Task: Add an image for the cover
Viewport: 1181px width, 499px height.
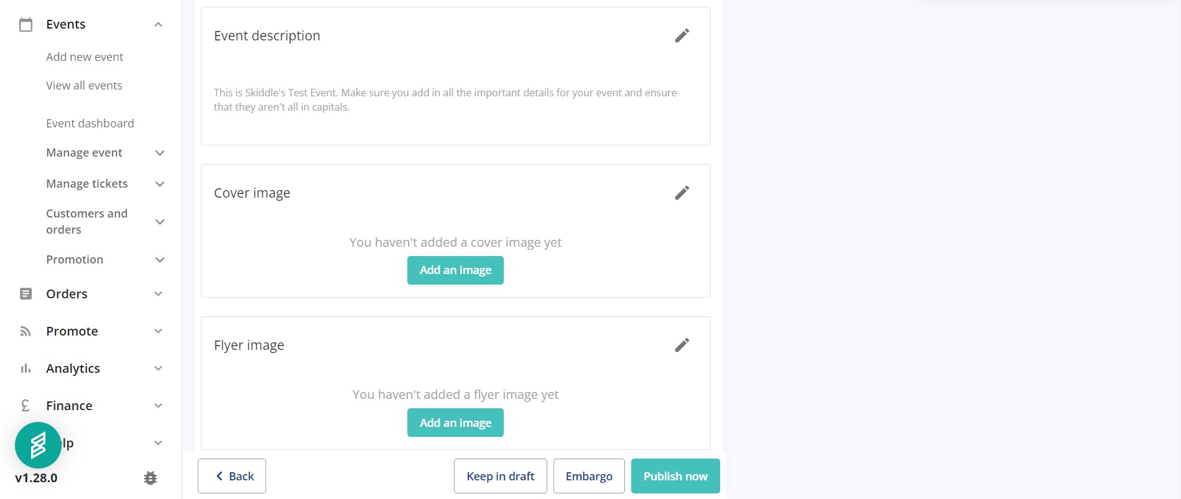Action: (x=455, y=270)
